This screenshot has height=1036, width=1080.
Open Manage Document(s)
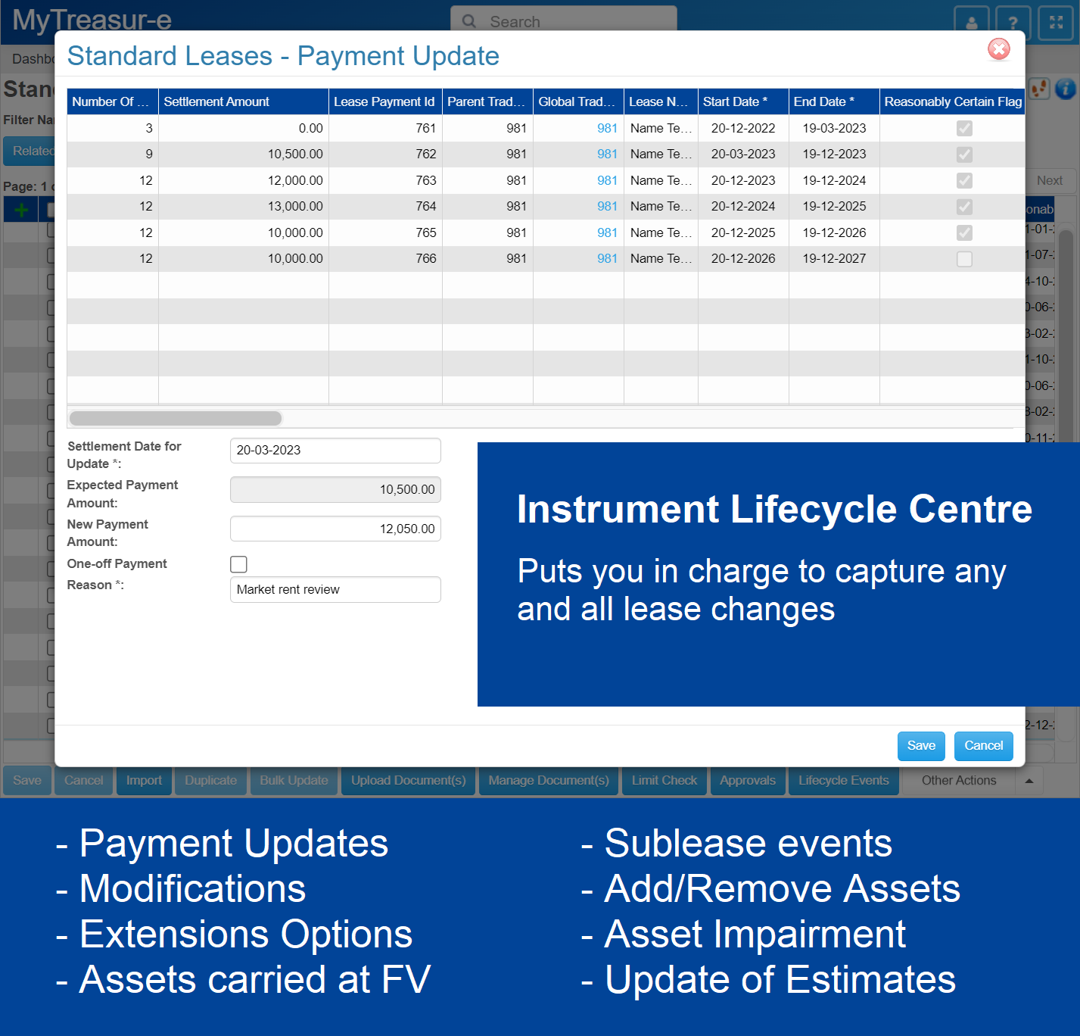click(548, 780)
